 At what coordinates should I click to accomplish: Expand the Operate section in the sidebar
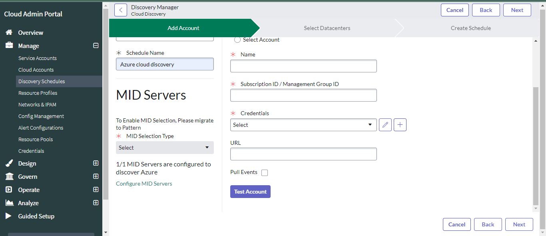click(96, 190)
